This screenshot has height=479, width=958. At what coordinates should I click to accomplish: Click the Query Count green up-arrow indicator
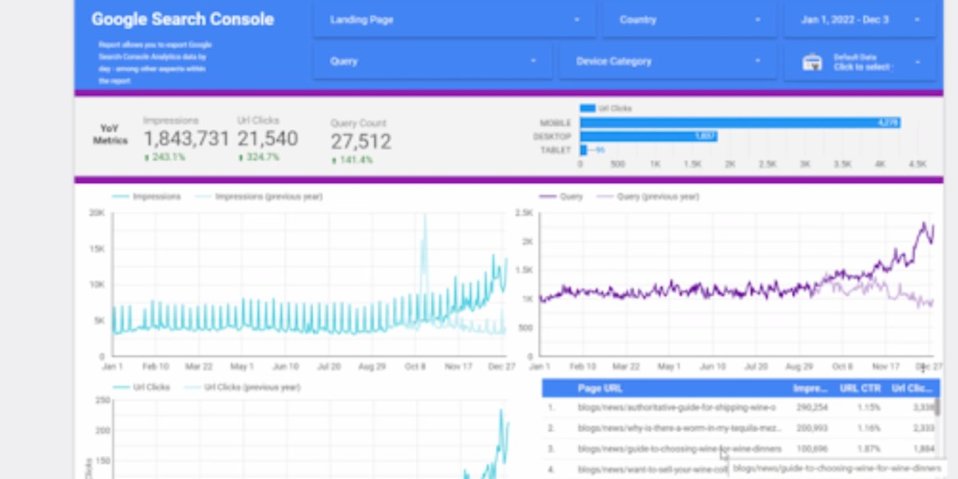click(334, 160)
